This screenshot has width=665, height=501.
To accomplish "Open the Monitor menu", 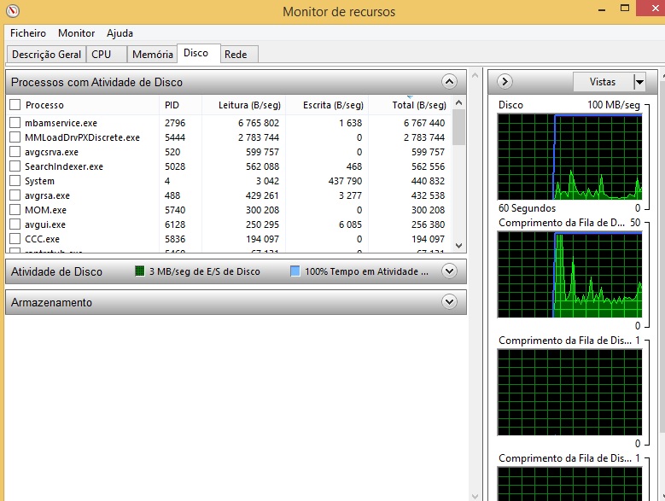I will tap(76, 33).
